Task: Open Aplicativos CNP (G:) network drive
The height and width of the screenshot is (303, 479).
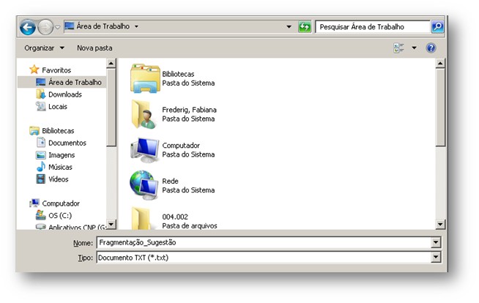Action: click(x=77, y=228)
